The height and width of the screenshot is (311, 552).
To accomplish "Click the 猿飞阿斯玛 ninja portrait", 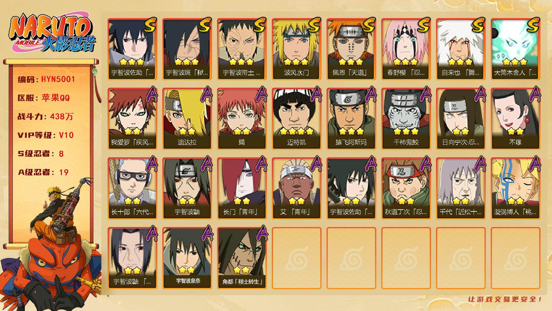I will point(351,119).
